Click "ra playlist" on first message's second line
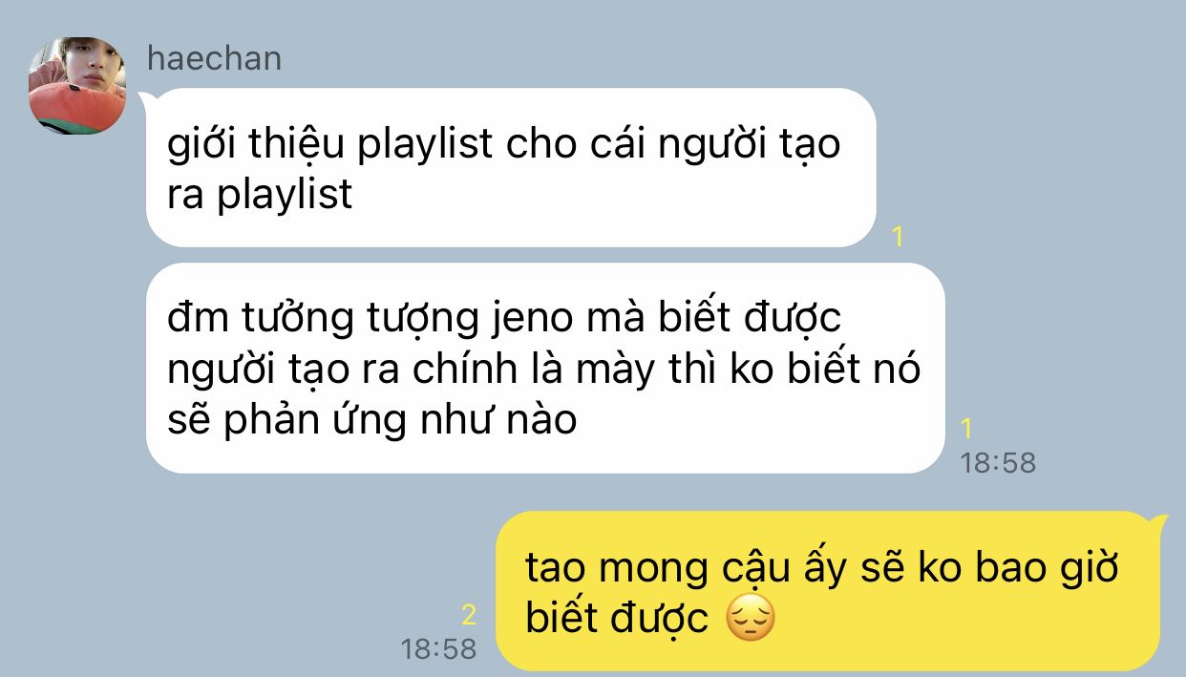The width and height of the screenshot is (1186, 677). point(260,194)
